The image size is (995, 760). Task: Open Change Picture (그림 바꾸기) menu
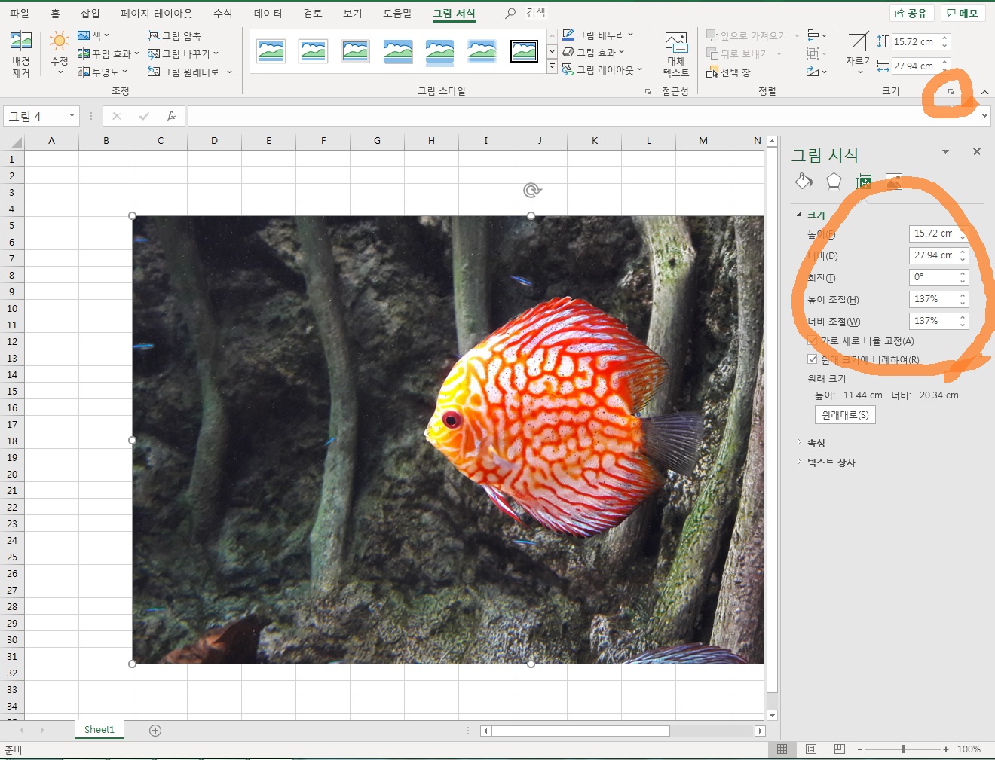click(183, 53)
